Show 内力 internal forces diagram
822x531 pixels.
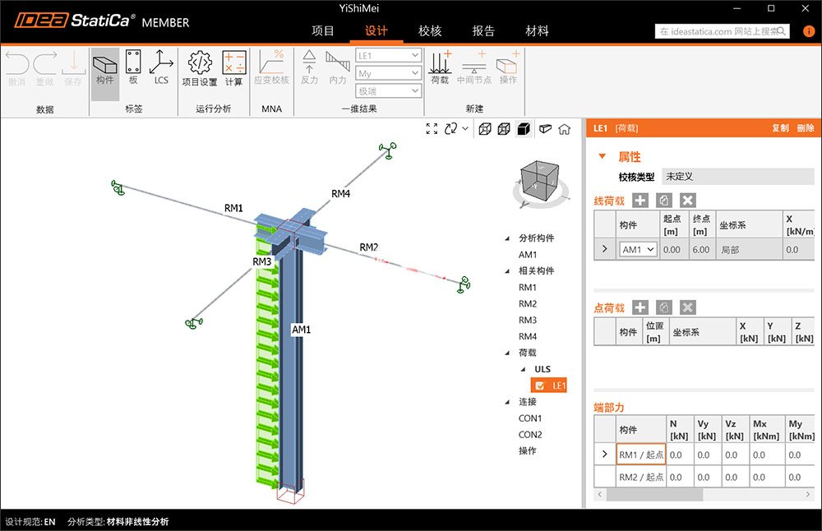pyautogui.click(x=338, y=67)
